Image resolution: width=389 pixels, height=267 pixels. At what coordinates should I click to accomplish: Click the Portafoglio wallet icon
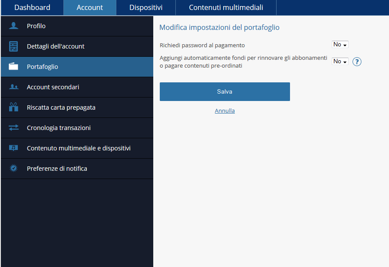[13, 66]
